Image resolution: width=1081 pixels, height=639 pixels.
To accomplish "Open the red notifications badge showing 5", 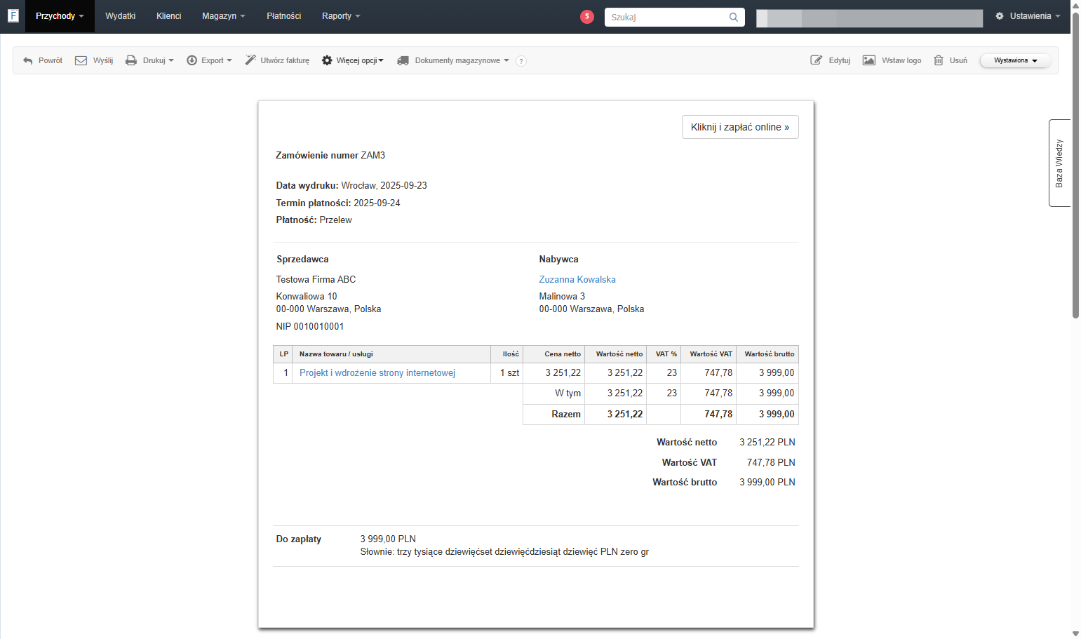I will pyautogui.click(x=587, y=16).
